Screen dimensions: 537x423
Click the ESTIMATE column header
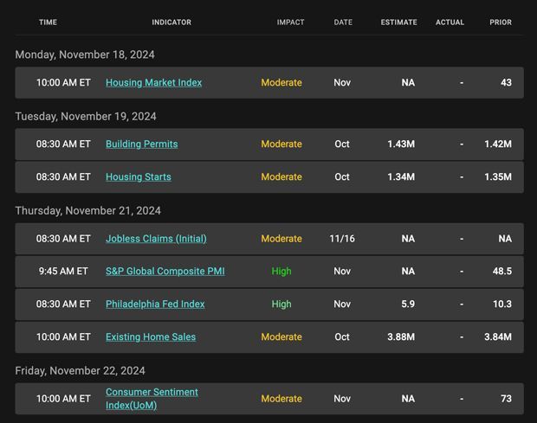399,22
